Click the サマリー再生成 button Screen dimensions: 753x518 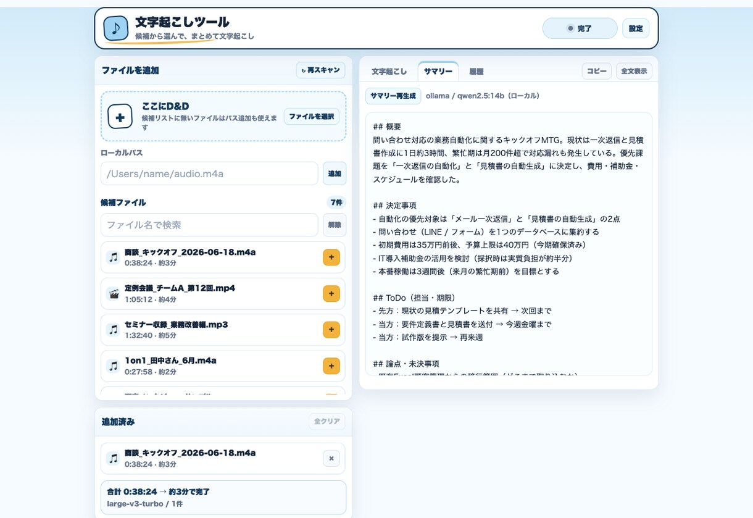tap(393, 96)
